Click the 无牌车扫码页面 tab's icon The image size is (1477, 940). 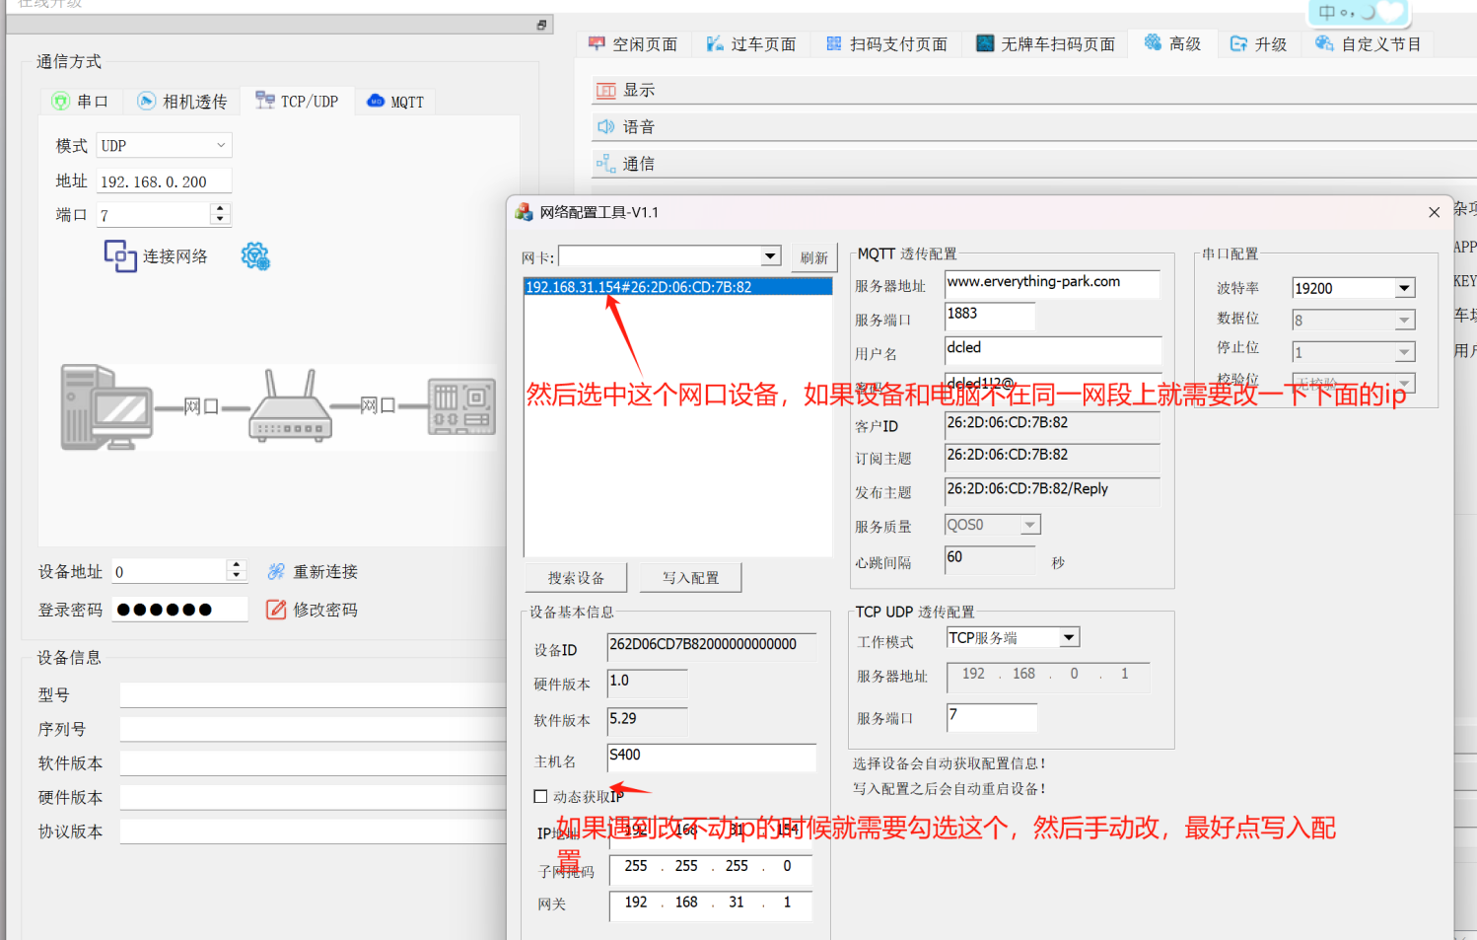(x=985, y=43)
